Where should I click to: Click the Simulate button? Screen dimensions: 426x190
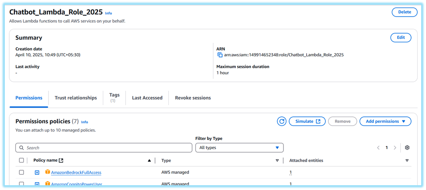pos(307,121)
